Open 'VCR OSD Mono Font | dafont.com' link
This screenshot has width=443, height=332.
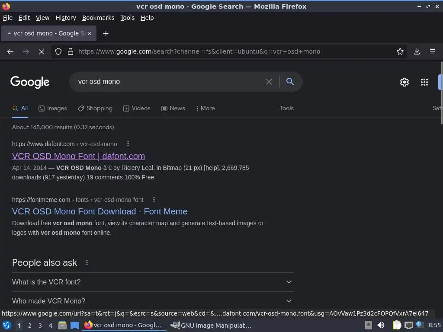click(x=79, y=156)
